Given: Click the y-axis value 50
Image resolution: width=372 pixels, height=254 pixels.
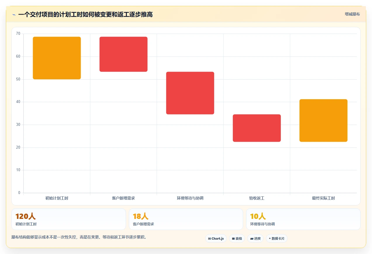Looking at the screenshot, I should (18, 79).
